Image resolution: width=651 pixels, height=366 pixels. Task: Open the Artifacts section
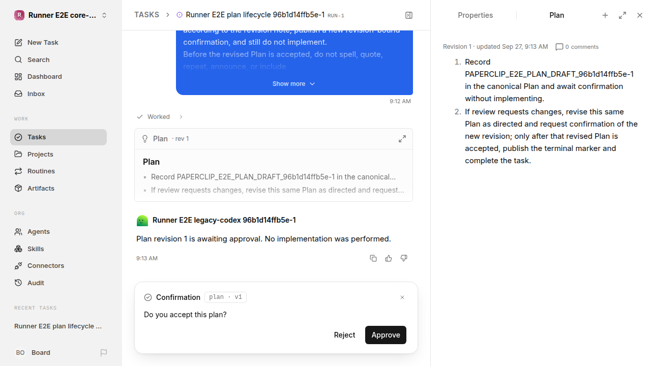tap(58, 189)
